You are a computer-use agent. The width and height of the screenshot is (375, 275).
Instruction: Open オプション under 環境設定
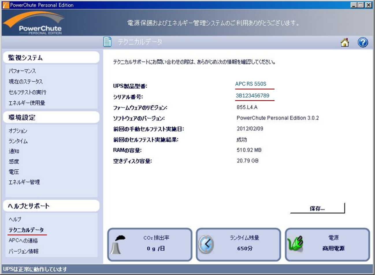(18, 131)
